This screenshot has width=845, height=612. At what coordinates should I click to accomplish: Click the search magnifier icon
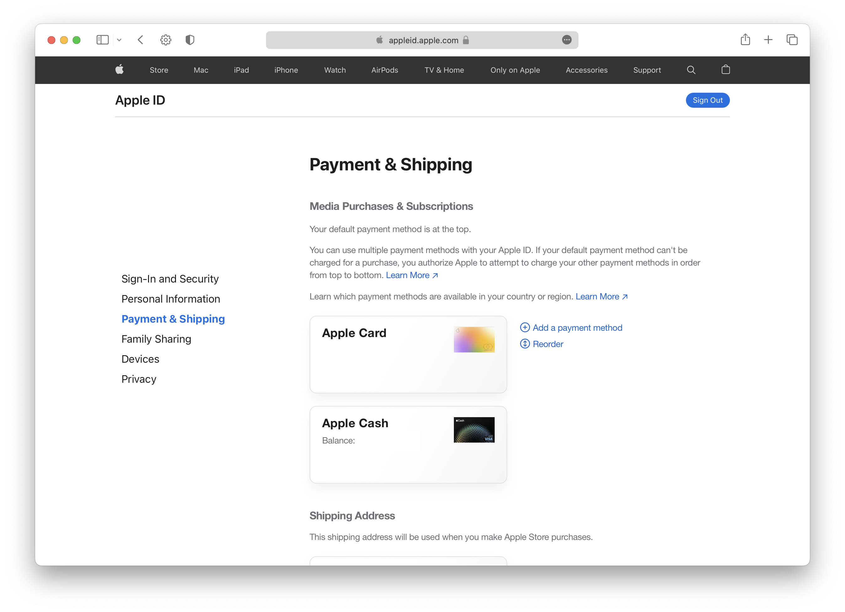pyautogui.click(x=691, y=70)
